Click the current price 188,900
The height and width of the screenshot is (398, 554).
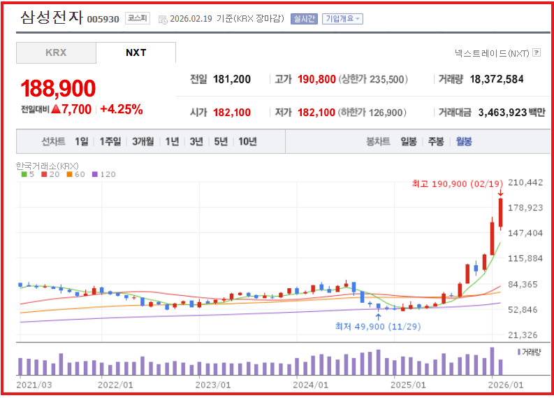point(58,88)
